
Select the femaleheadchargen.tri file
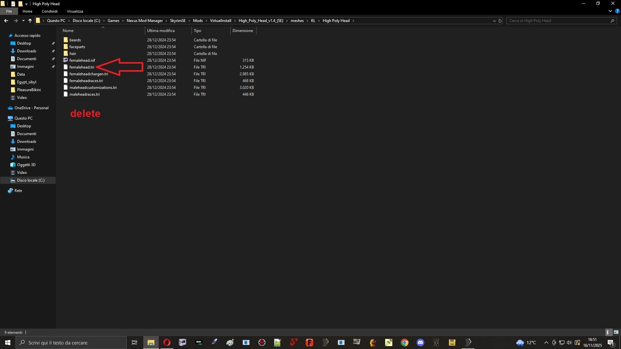coord(88,74)
